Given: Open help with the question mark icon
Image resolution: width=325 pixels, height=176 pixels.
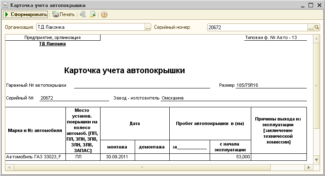Looking at the screenshot, I should (104, 14).
